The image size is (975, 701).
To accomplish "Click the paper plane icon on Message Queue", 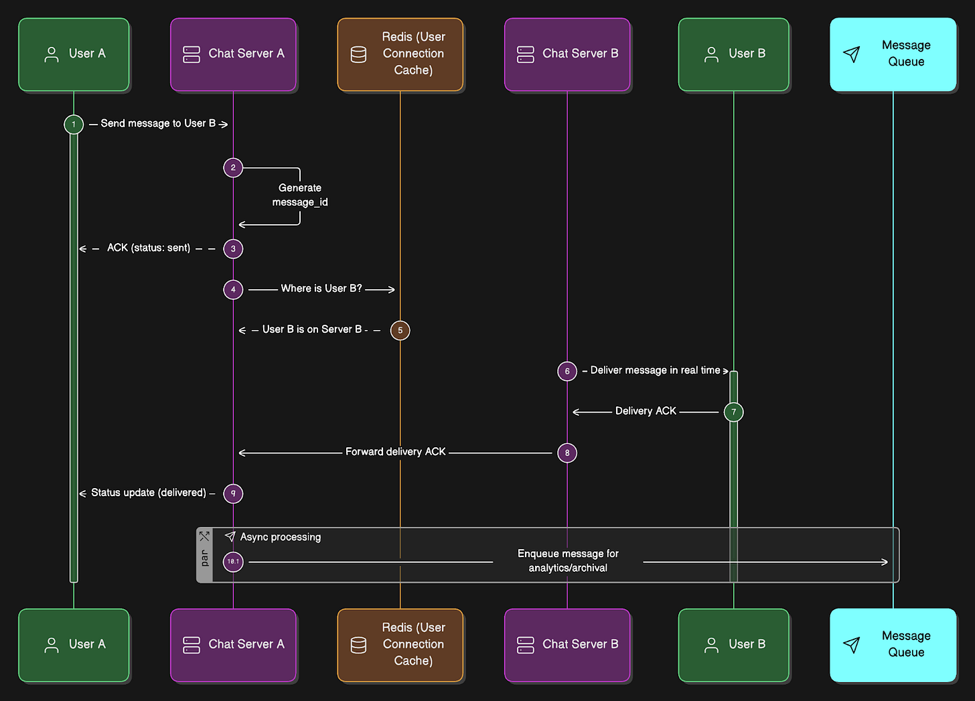I will [x=852, y=54].
